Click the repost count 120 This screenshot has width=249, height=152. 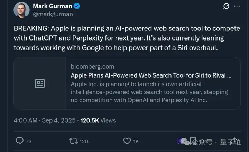pos(84,141)
